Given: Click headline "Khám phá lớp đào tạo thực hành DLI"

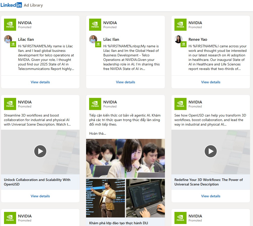Looking at the screenshot, I should (x=119, y=223).
